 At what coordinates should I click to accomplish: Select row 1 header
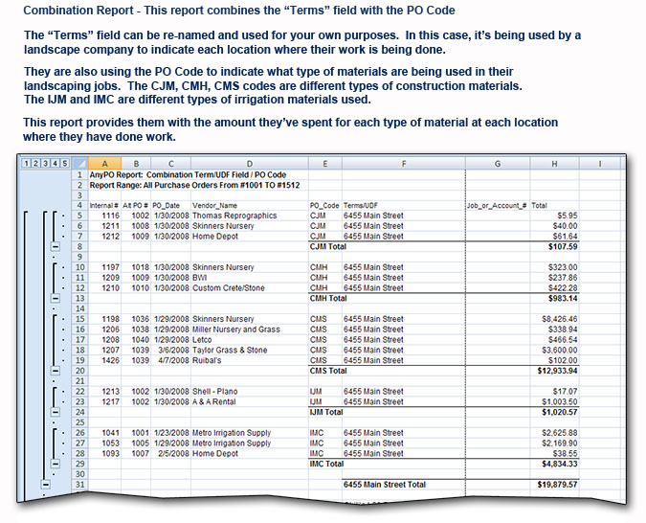click(x=79, y=174)
